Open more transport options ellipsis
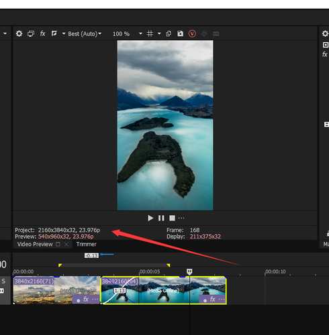 click(x=181, y=218)
